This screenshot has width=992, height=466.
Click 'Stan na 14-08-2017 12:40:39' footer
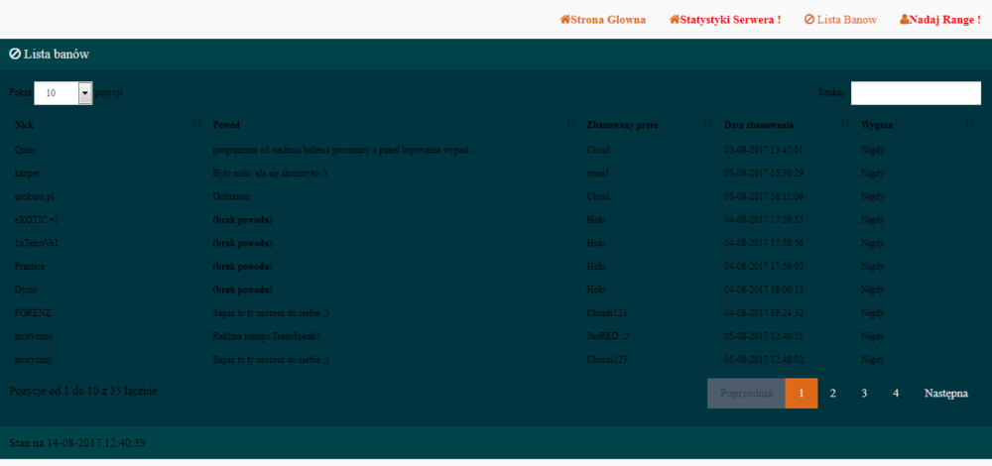(77, 443)
